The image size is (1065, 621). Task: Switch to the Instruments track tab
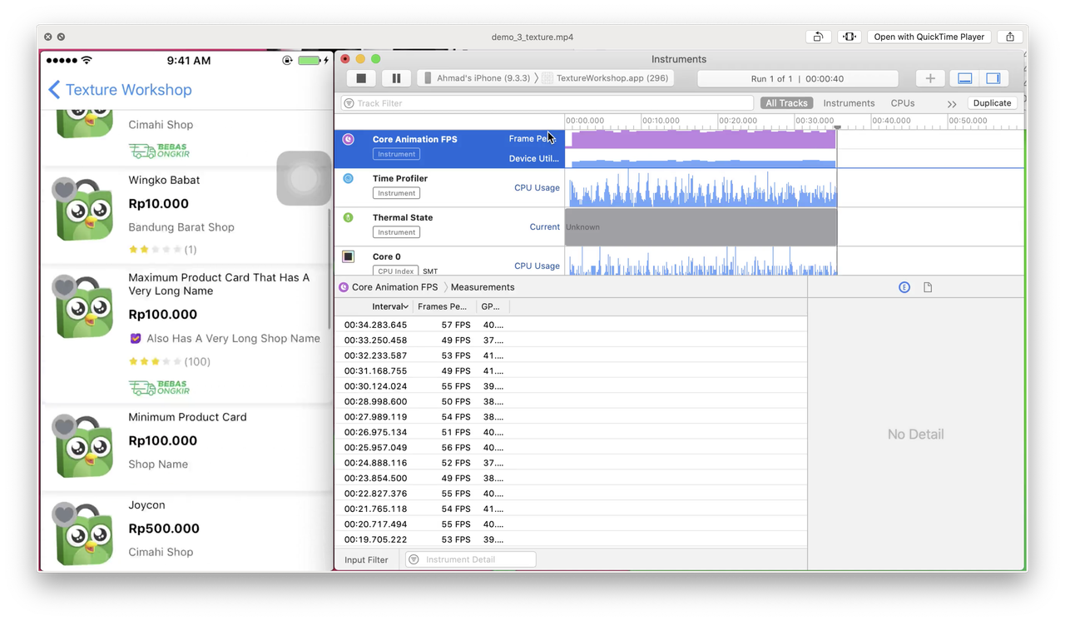(x=849, y=103)
